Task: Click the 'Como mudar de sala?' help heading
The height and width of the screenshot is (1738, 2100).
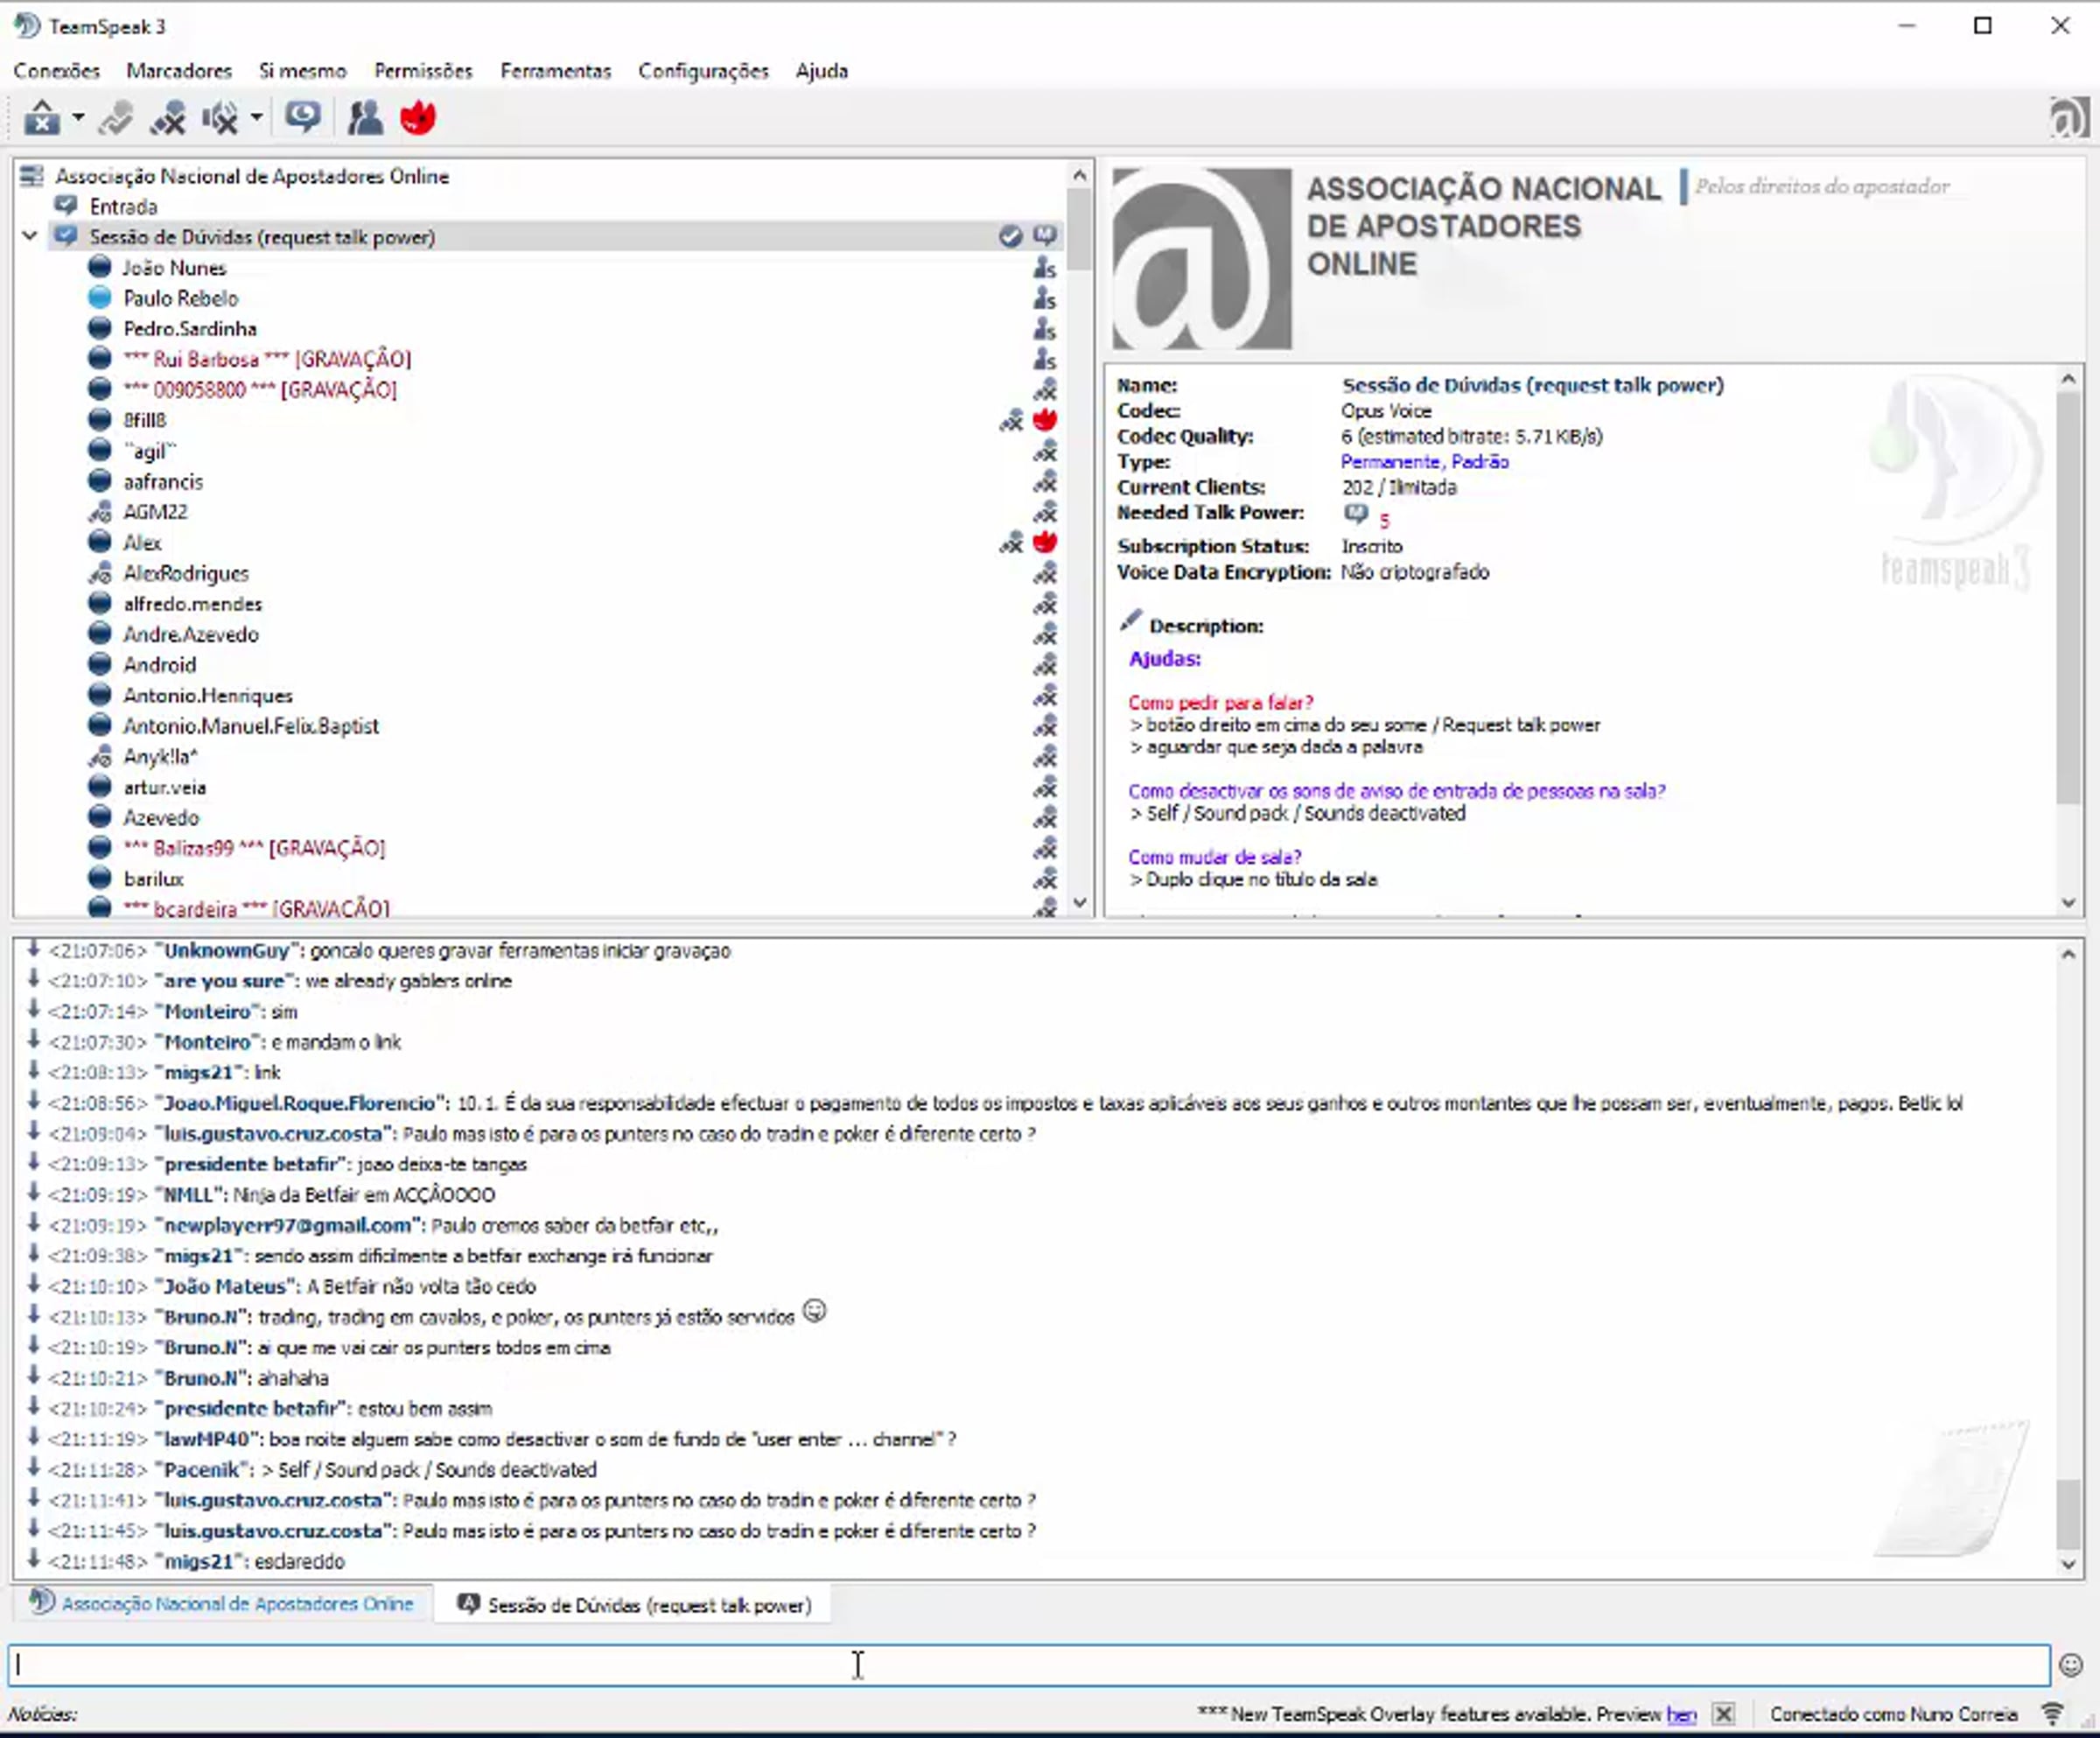Action: click(1214, 857)
